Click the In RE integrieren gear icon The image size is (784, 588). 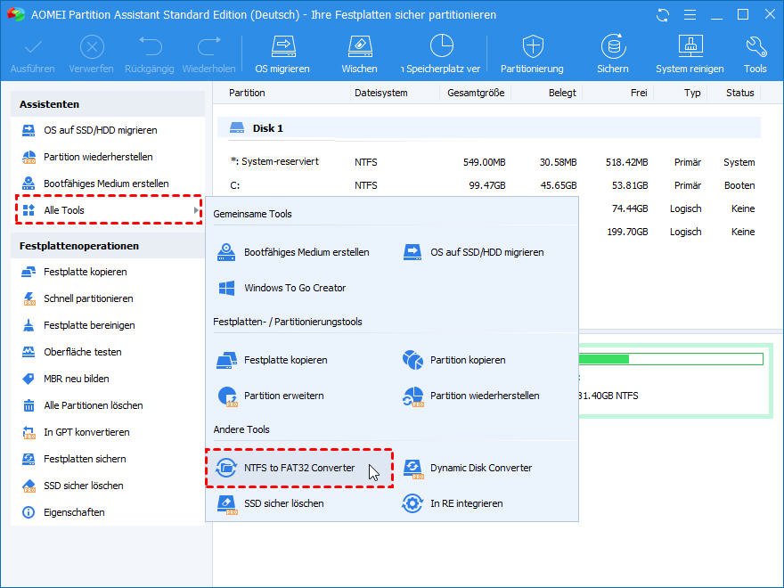click(412, 503)
